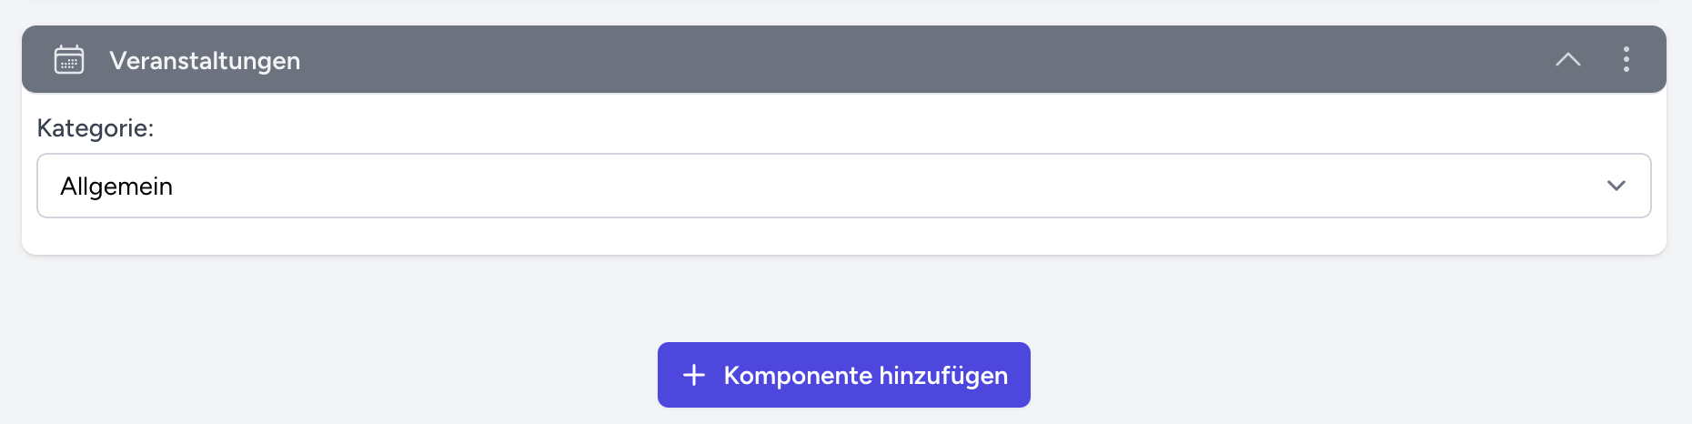Image resolution: width=1692 pixels, height=424 pixels.
Task: Click the chevron arrow in the Kategorie field
Action: 1616,186
